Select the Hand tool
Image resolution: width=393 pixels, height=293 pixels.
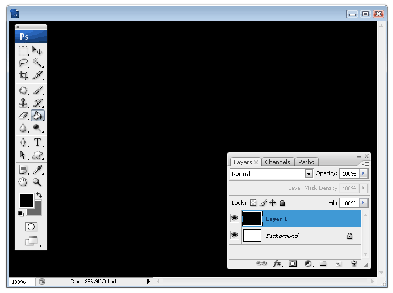click(x=23, y=182)
